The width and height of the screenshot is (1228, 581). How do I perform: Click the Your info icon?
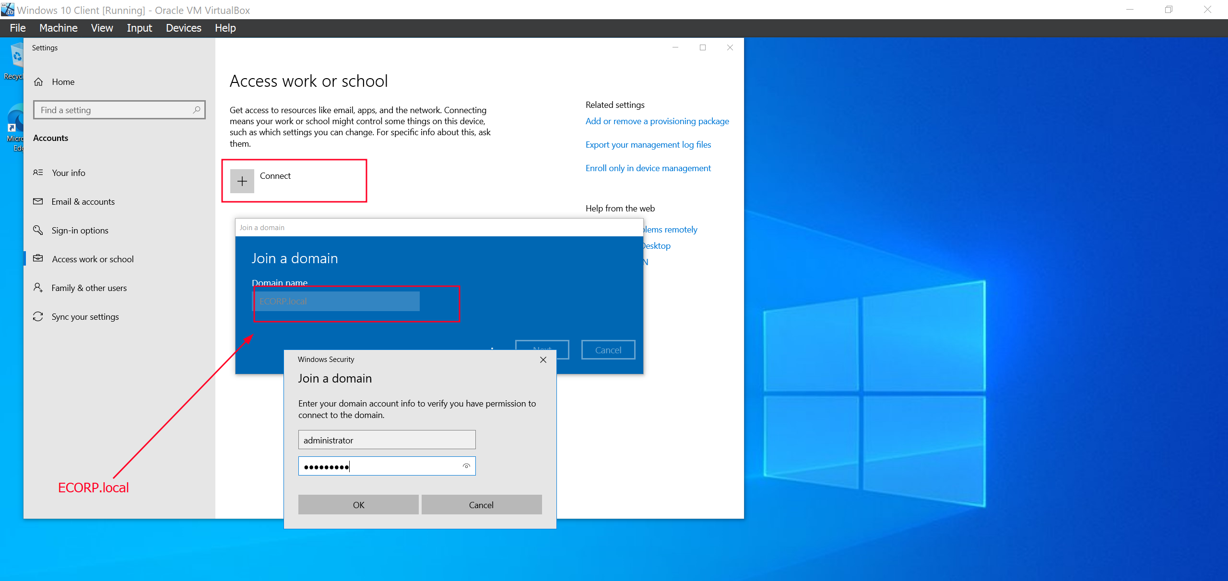point(38,173)
